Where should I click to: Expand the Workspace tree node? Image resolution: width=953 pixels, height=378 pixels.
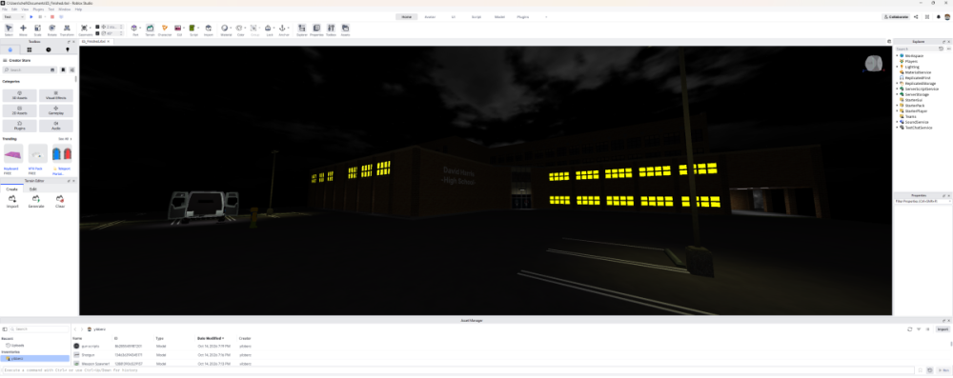pos(897,56)
